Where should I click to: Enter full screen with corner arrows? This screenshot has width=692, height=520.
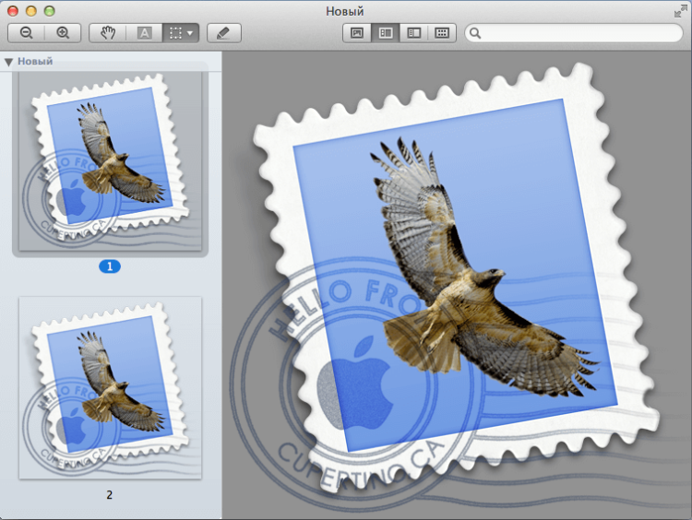pos(681,11)
